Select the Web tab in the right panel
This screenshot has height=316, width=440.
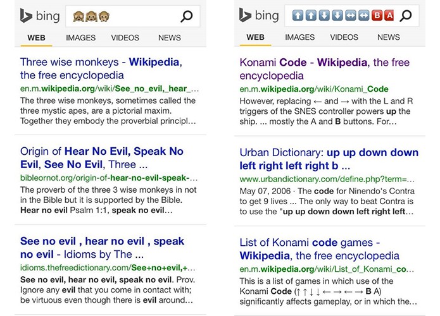(x=255, y=37)
